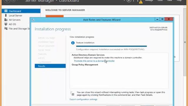This screenshot has height=106, width=188.
Task: Open the Help menu
Action: point(179,1)
